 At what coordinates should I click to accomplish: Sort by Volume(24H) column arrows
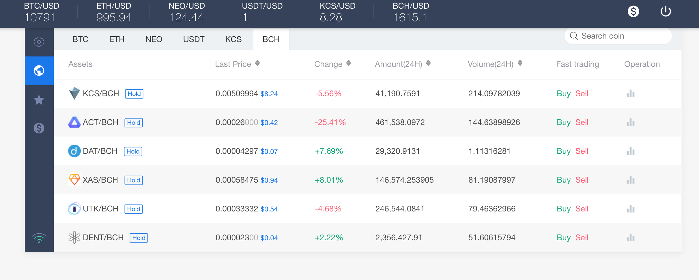point(520,63)
